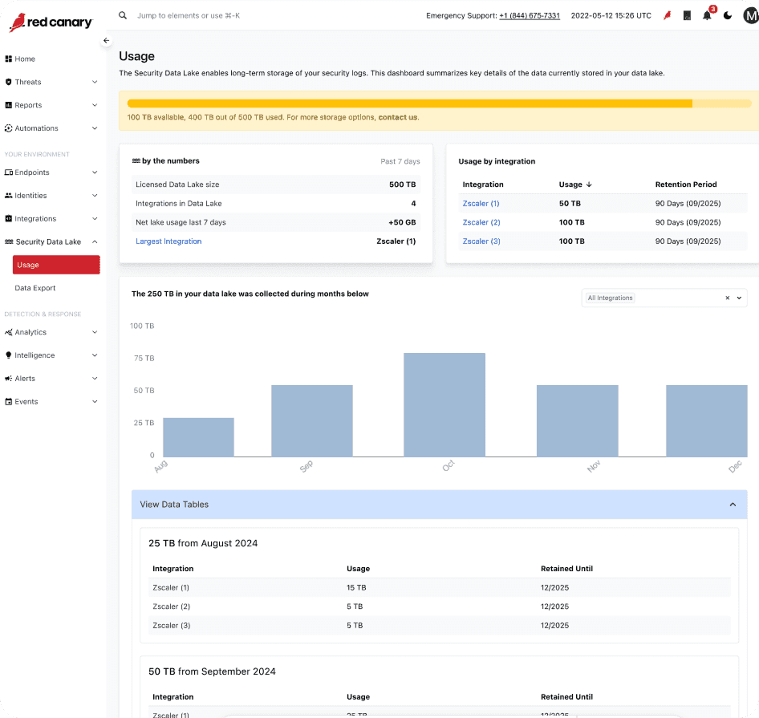
Task: Expand the Integrations menu chevron
Action: (x=95, y=219)
